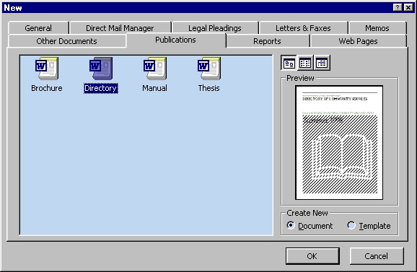Switch to Large Icons view
Viewport: 417px width, 272px height.
coord(289,63)
